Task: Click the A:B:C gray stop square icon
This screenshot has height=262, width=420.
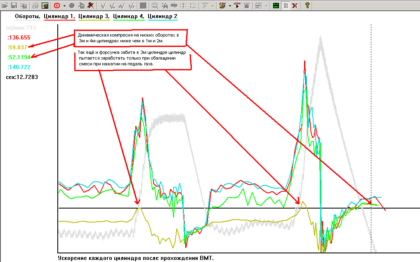Action: pos(247,5)
